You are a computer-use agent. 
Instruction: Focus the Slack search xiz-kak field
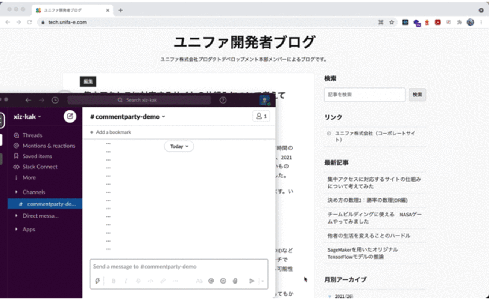tap(139, 100)
